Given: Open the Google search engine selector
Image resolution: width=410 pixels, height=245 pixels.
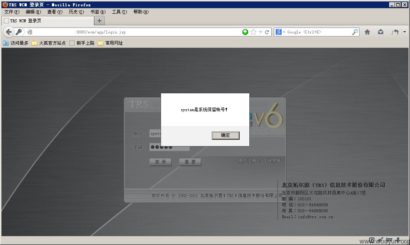Looking at the screenshot, I should [280, 32].
